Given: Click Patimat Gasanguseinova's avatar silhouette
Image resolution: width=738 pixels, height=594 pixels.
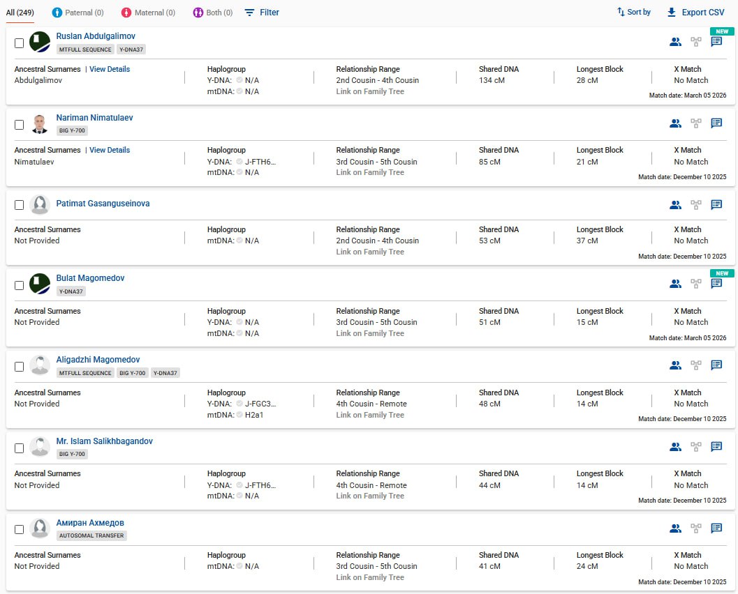Looking at the screenshot, I should click(x=40, y=205).
